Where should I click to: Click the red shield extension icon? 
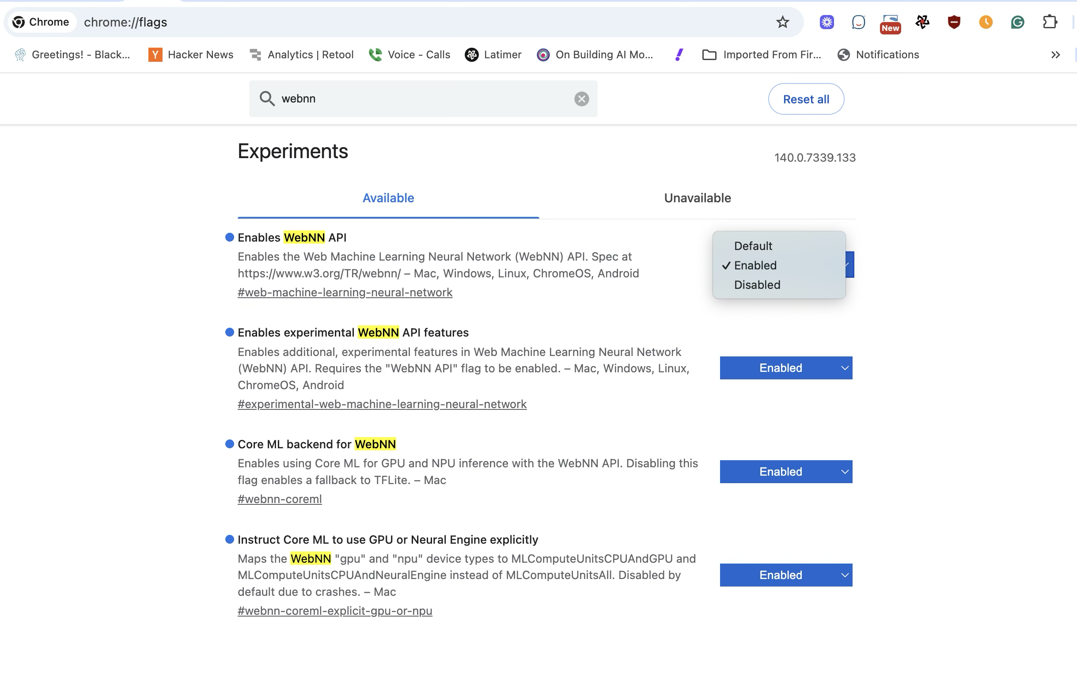(x=953, y=22)
